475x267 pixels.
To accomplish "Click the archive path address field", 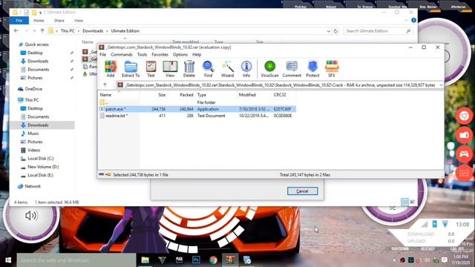I will [x=280, y=85].
